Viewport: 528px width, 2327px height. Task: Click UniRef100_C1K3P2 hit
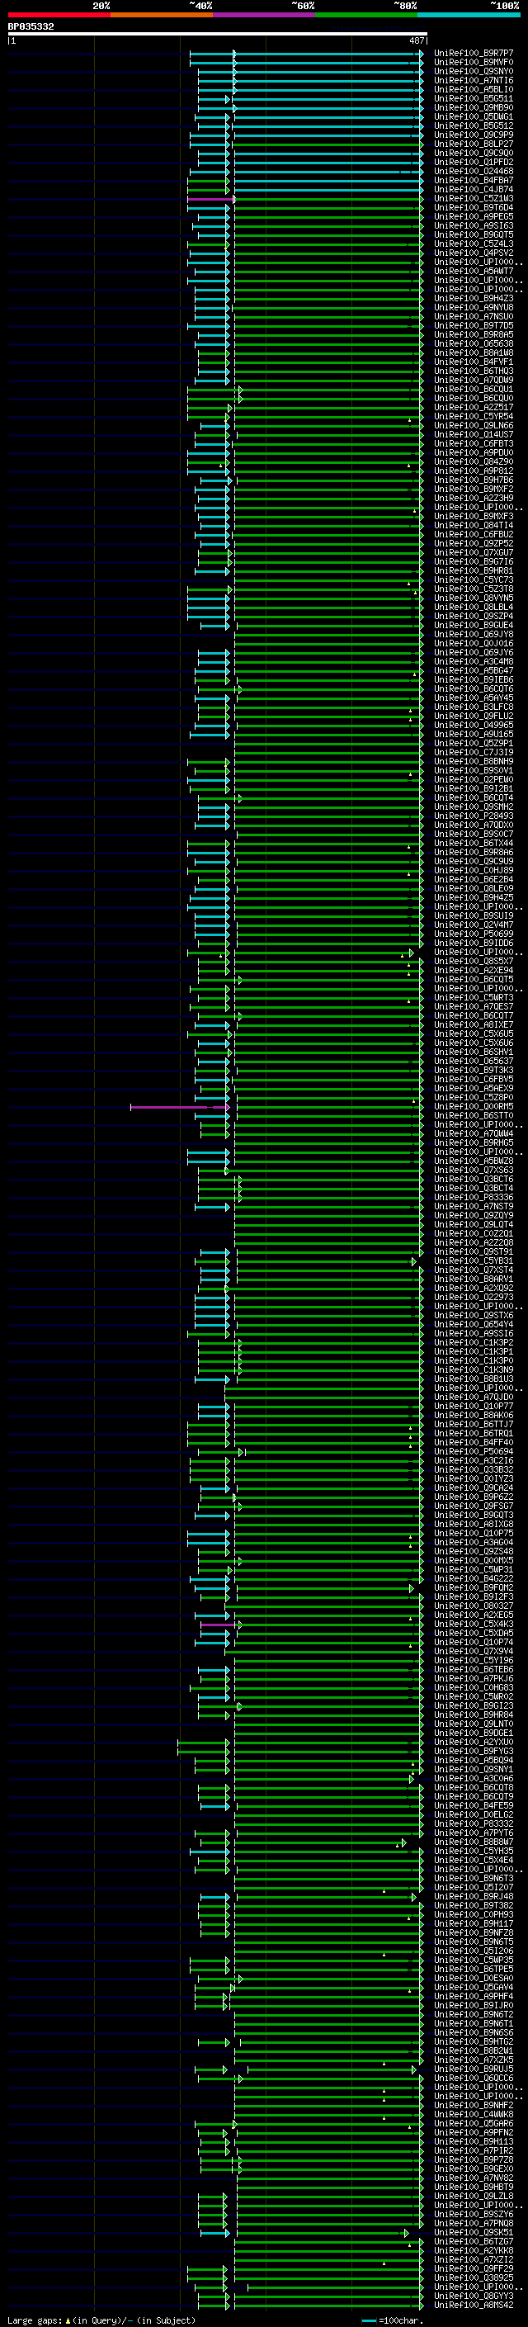[x=474, y=1342]
